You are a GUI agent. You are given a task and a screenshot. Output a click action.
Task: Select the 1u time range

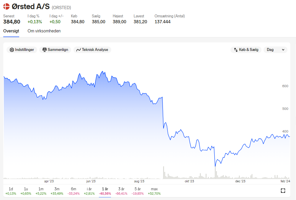[26, 191]
